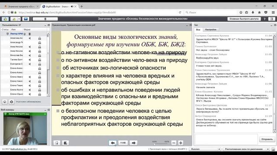Select the Лектор user row
Image resolution: width=277 pixels, height=155 pixels.
24,34
